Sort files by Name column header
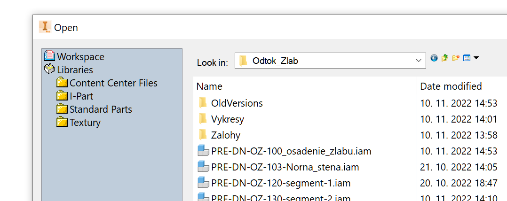The height and width of the screenshot is (201, 507). 209,86
